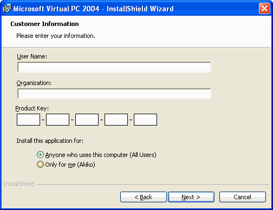
Task: Select the fourth Product Key box
Action: pos(116,120)
